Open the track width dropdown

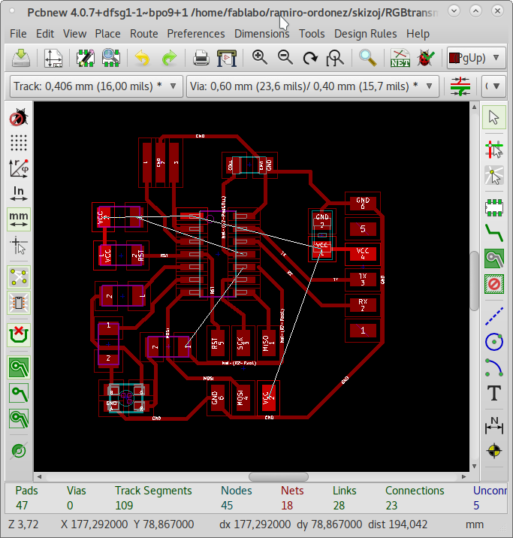pos(96,86)
